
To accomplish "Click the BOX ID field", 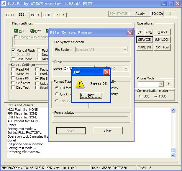I will tap(170, 14).
